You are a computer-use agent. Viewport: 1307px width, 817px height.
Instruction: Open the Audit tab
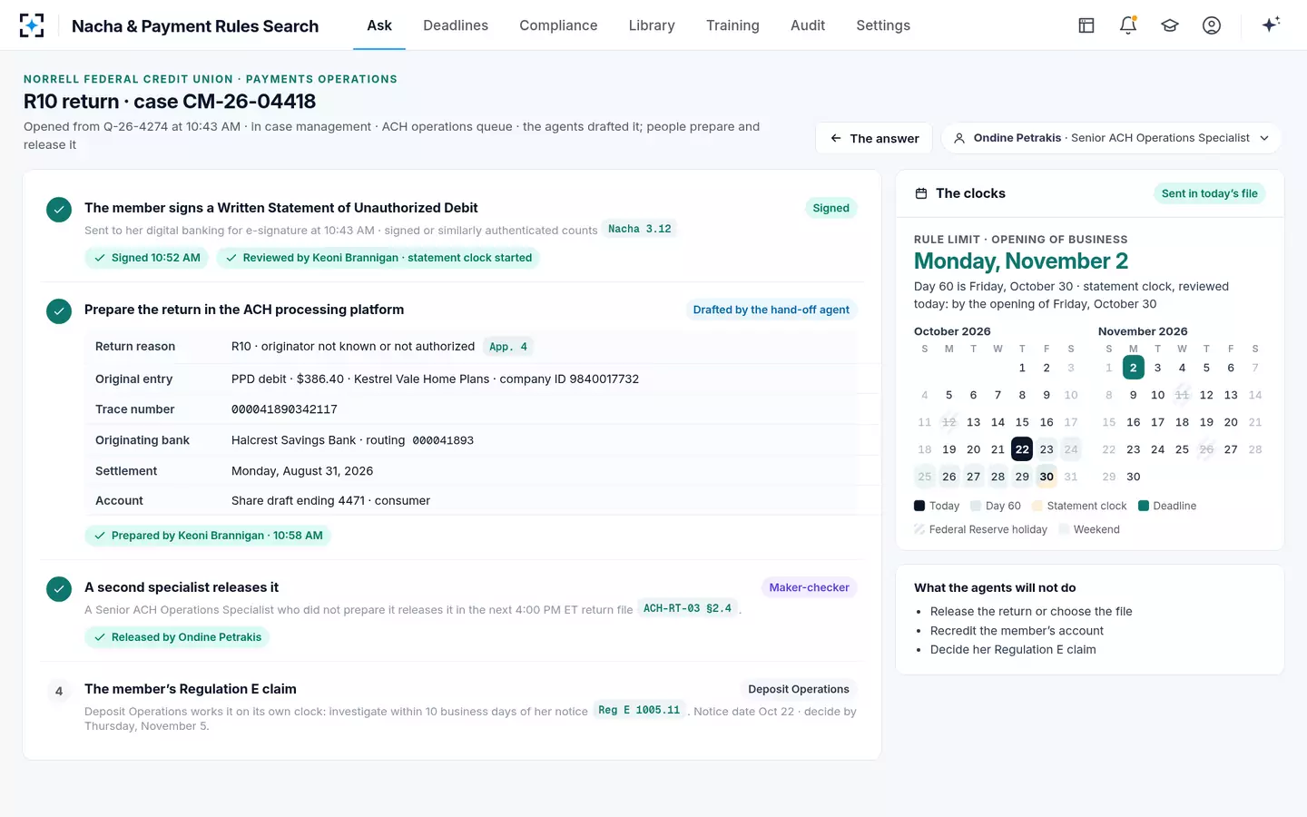pos(808,25)
